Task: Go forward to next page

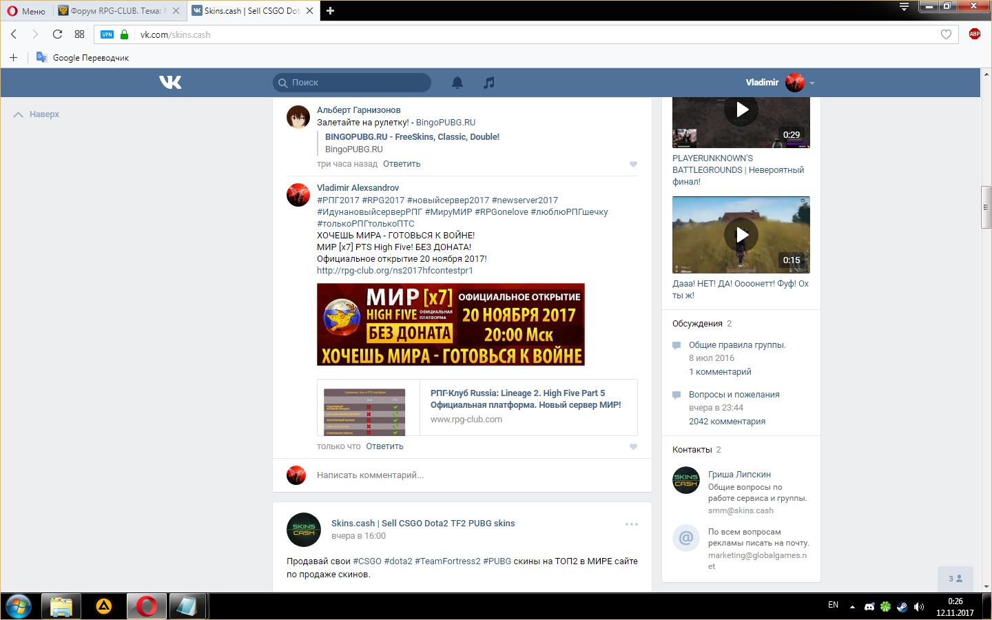Action: pos(35,34)
